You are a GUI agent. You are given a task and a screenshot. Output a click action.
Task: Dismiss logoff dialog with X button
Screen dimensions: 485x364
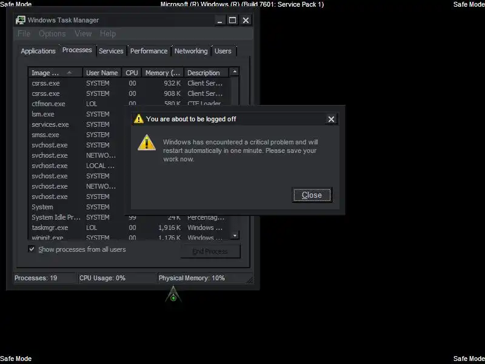tap(331, 119)
